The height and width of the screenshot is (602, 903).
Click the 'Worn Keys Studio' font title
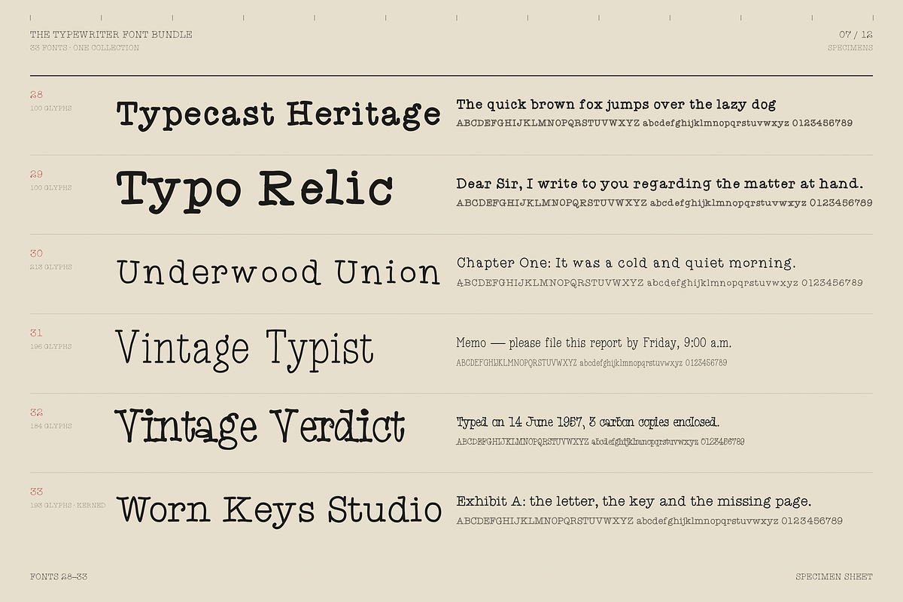click(279, 510)
